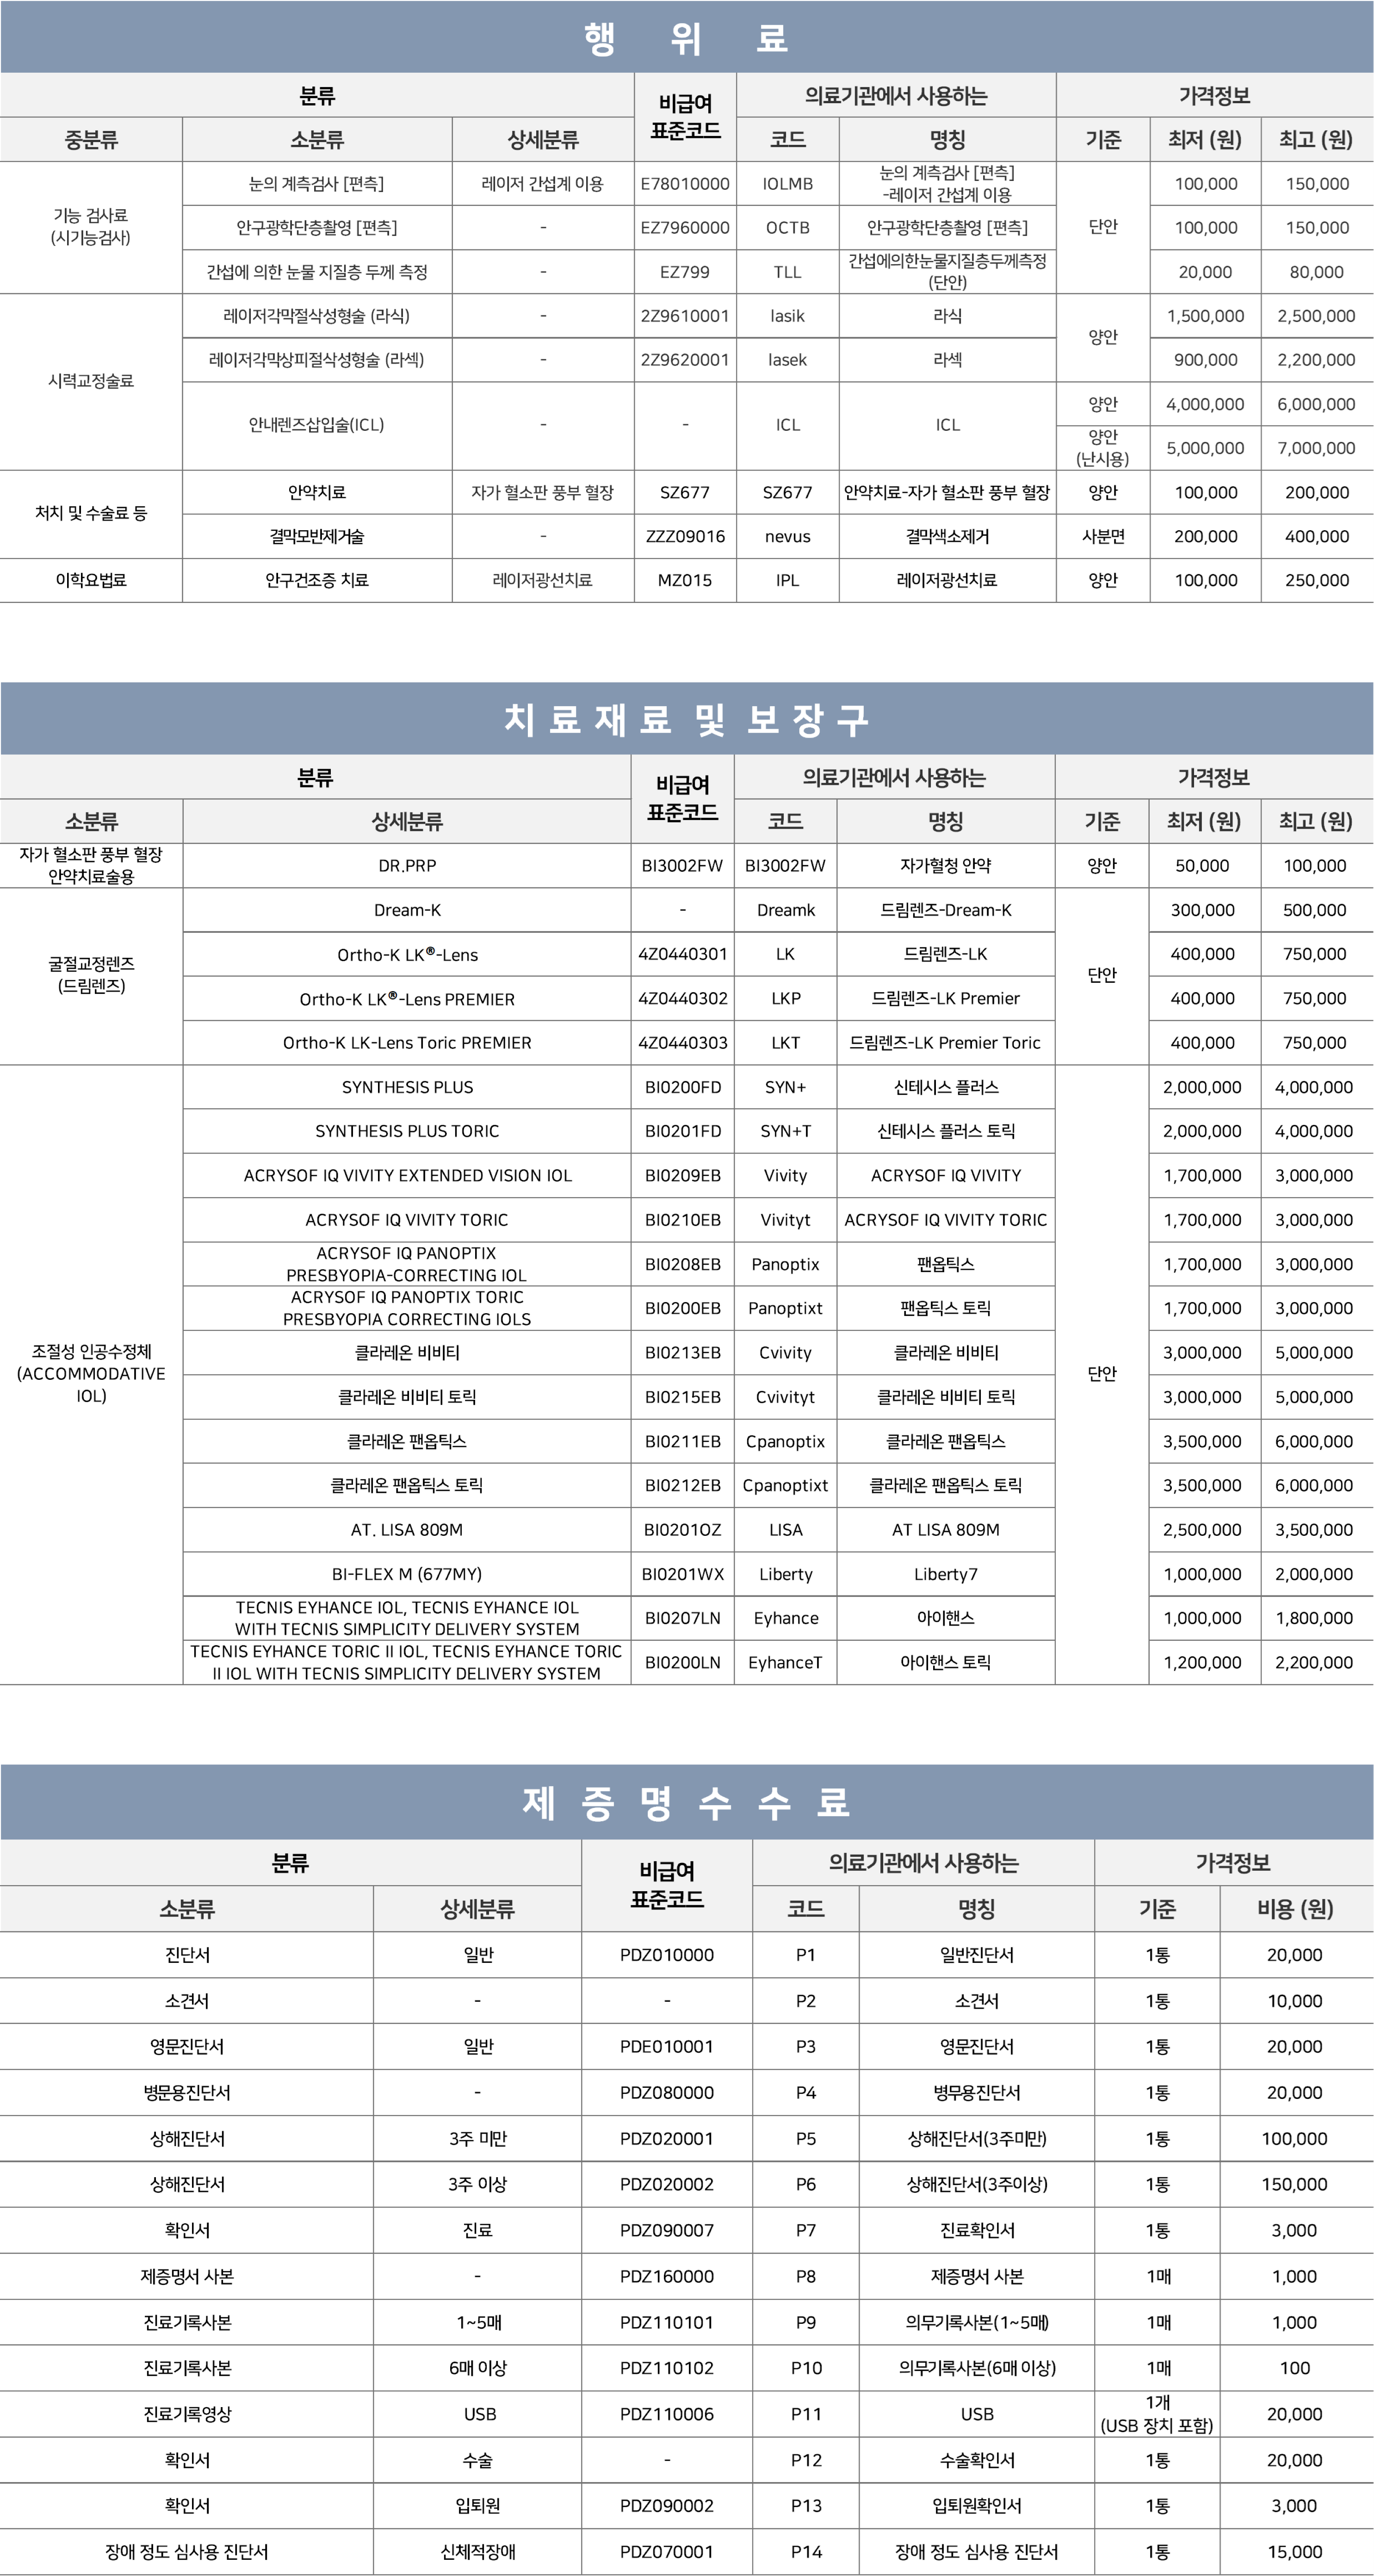The width and height of the screenshot is (1374, 2576).
Task: Select the EZ7960000 code cell
Action: (x=685, y=228)
